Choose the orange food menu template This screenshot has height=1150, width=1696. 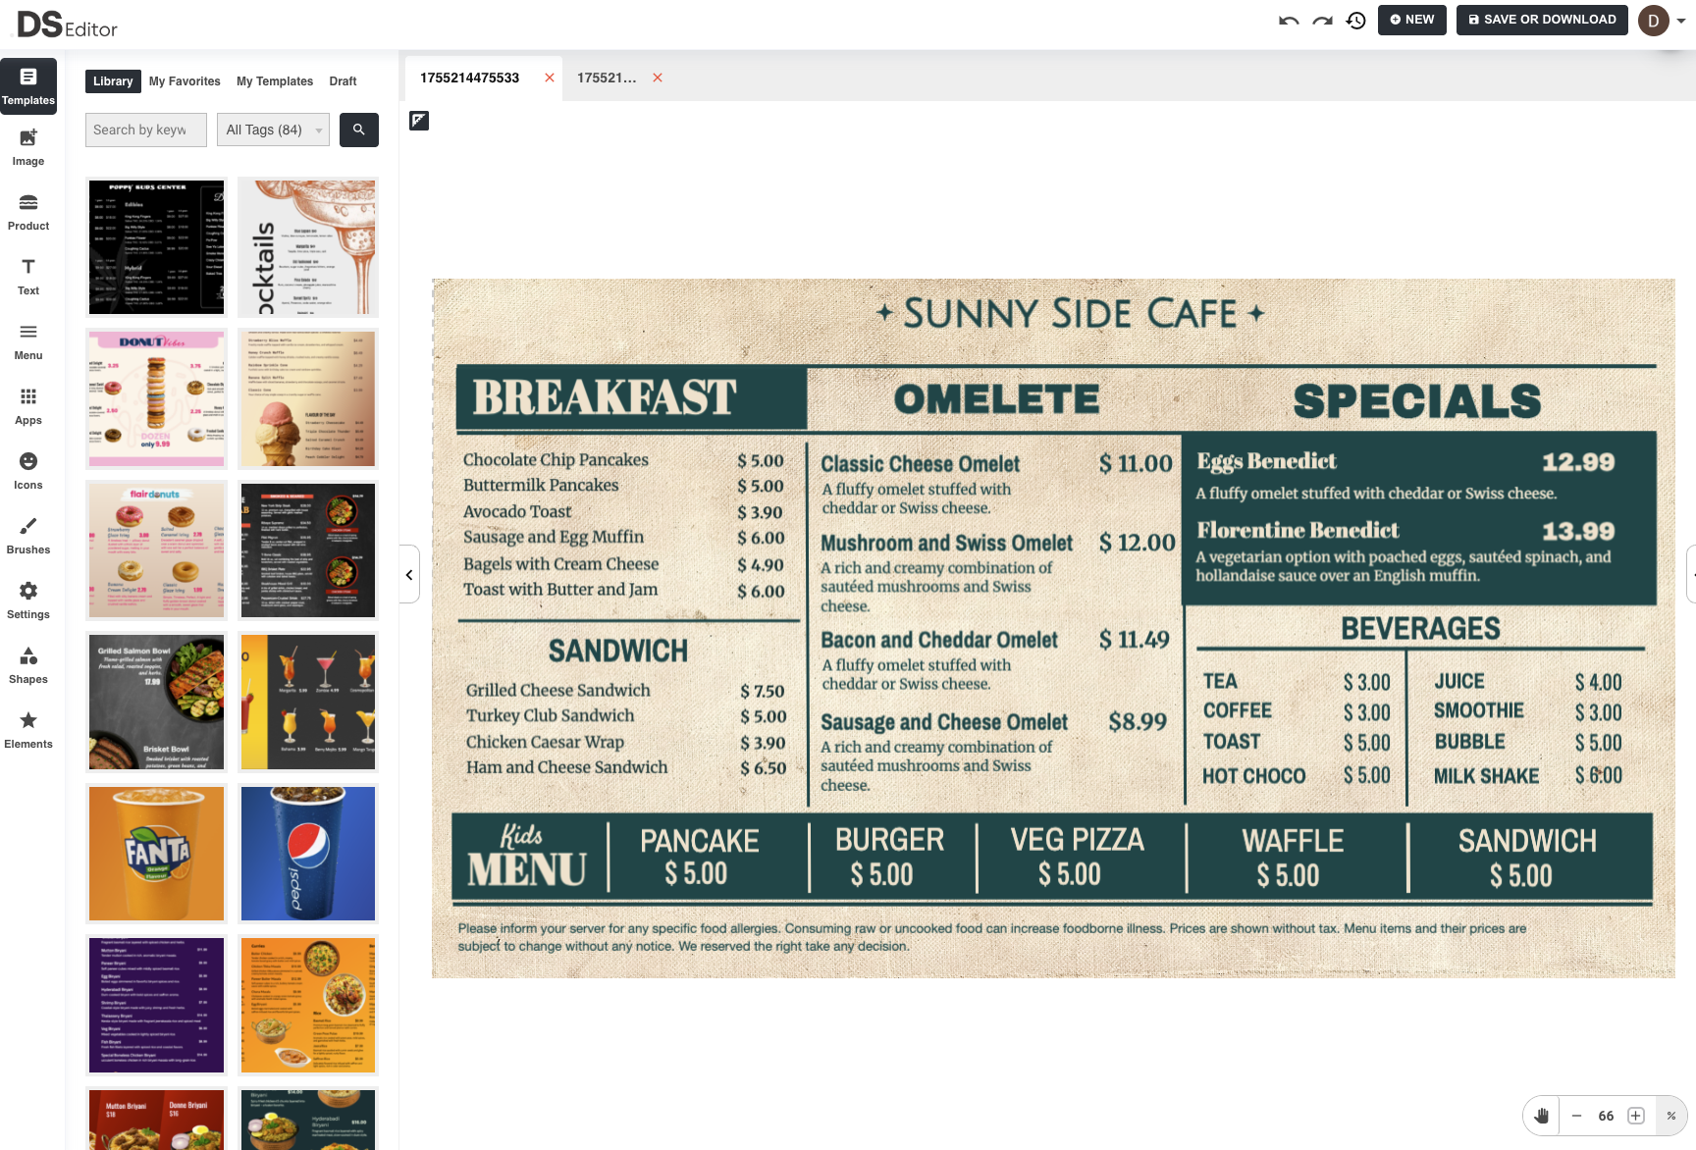click(308, 1005)
